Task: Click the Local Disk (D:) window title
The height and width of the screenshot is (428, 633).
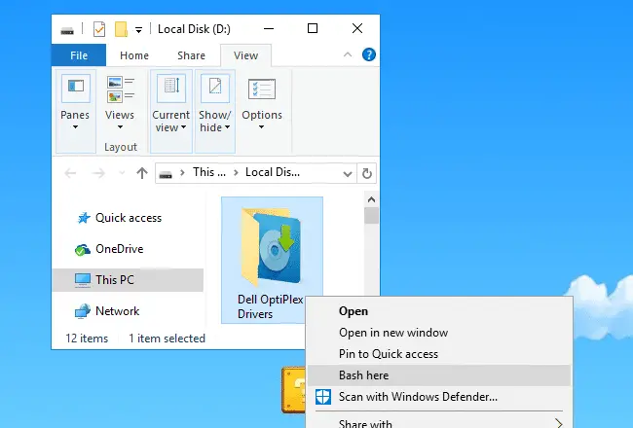Action: tap(194, 29)
